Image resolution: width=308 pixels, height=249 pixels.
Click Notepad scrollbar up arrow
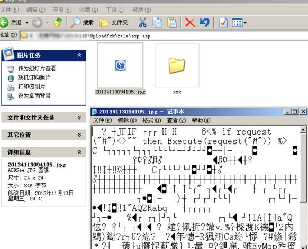click(x=303, y=130)
